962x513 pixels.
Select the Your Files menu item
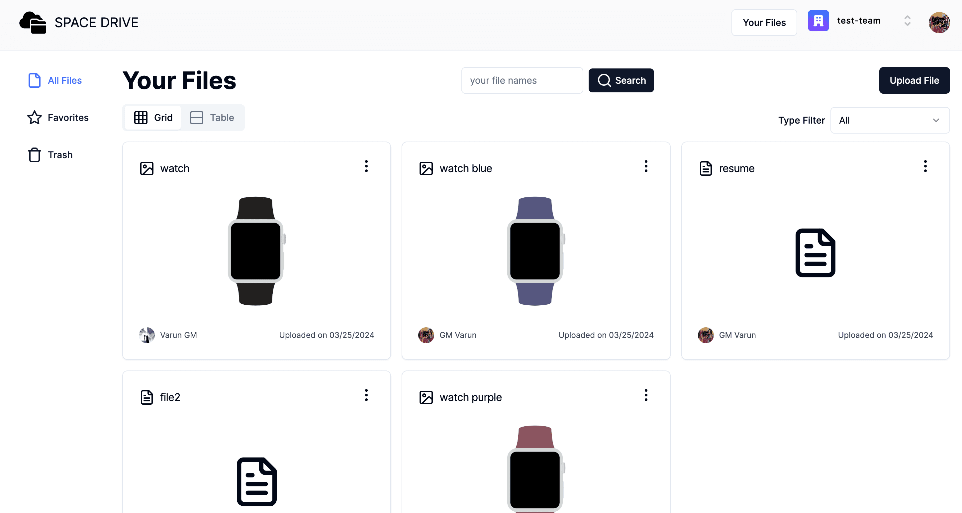[764, 22]
